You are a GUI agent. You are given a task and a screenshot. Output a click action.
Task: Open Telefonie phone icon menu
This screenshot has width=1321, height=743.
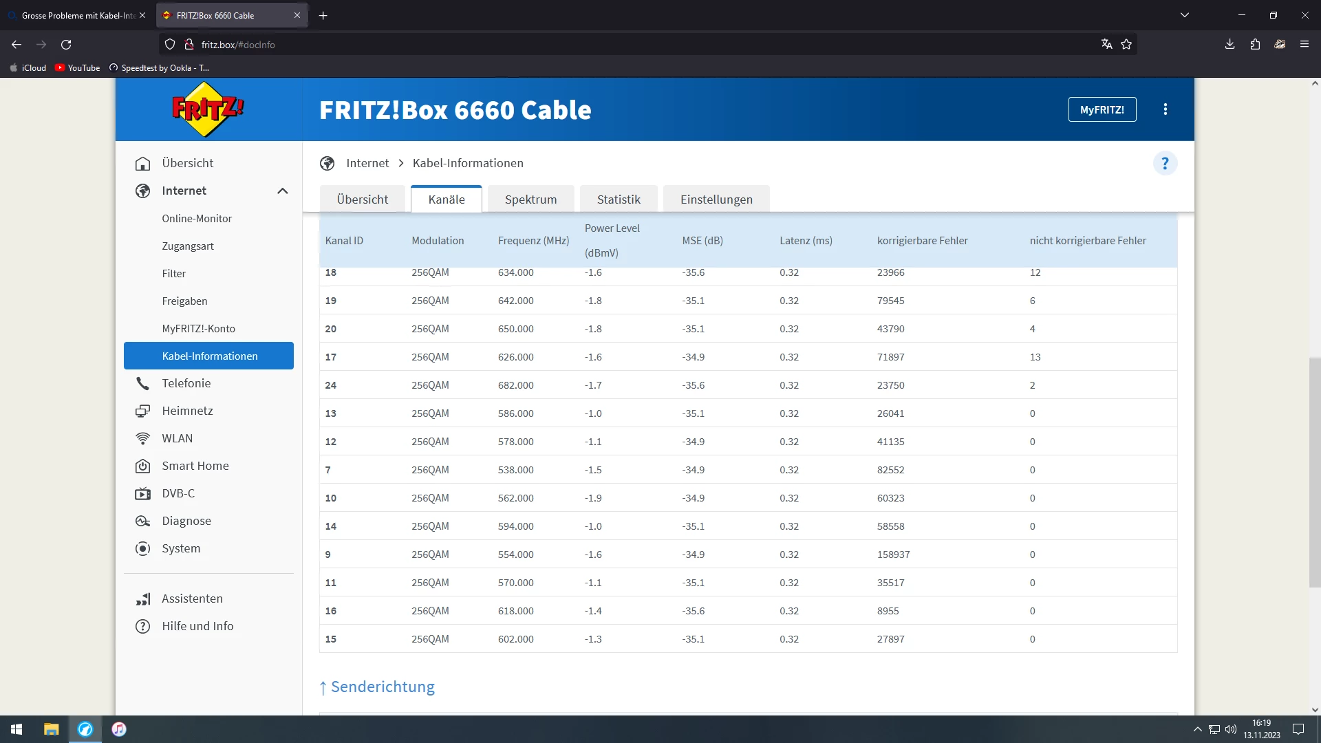pos(143,383)
